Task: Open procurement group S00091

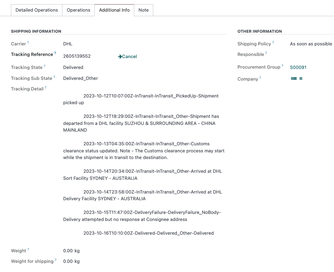Action: click(x=298, y=68)
